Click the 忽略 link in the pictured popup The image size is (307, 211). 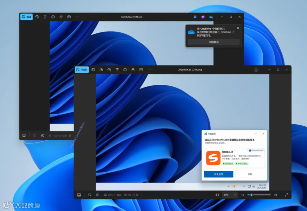pyautogui.click(x=250, y=174)
